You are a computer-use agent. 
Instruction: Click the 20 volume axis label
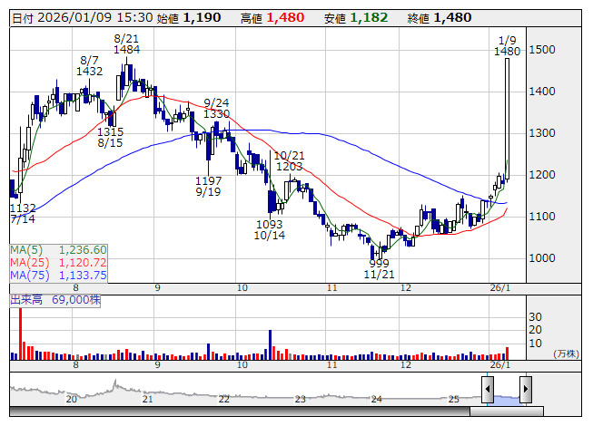click(x=535, y=330)
